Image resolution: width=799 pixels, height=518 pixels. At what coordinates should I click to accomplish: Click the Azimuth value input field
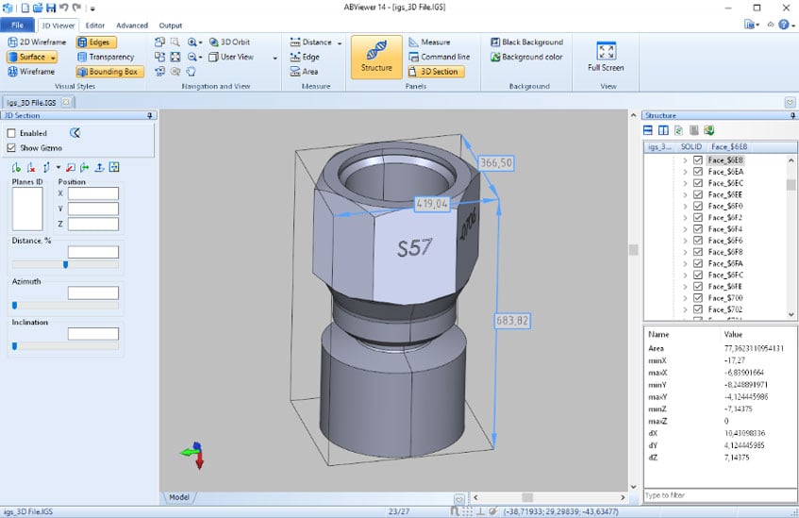93,292
